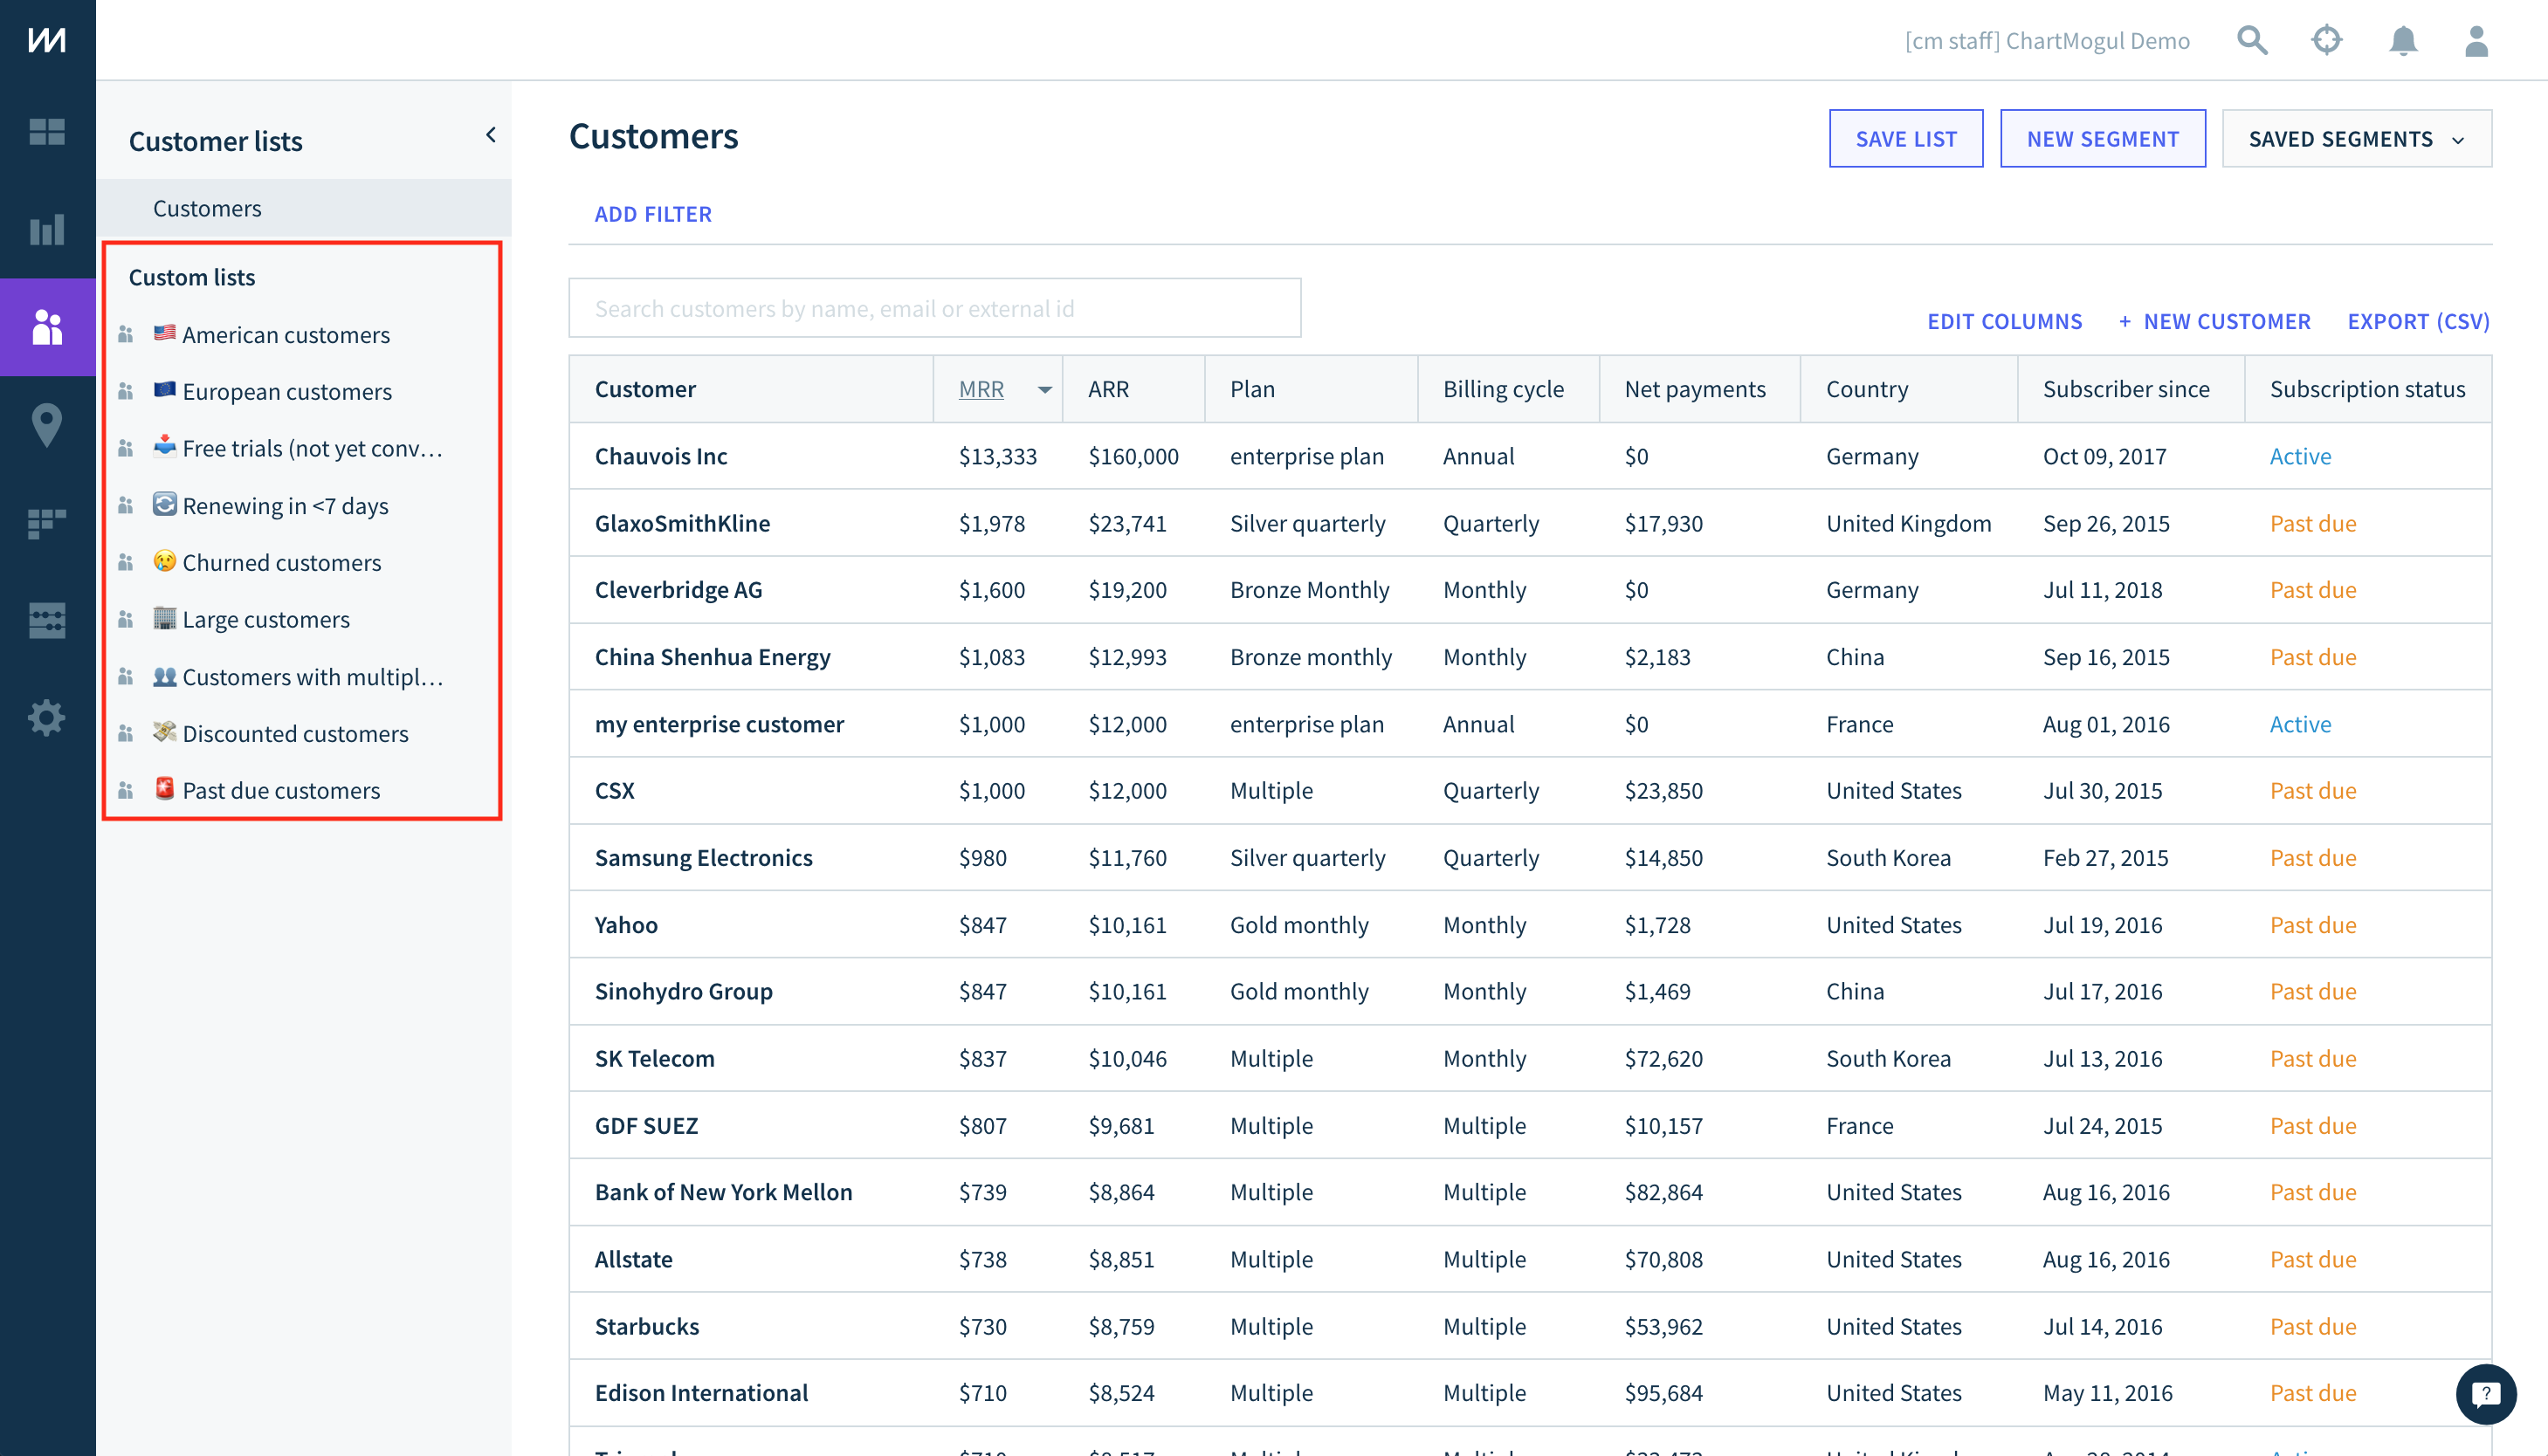The height and width of the screenshot is (1456, 2548).
Task: Click the Add Filter link
Action: tap(653, 212)
